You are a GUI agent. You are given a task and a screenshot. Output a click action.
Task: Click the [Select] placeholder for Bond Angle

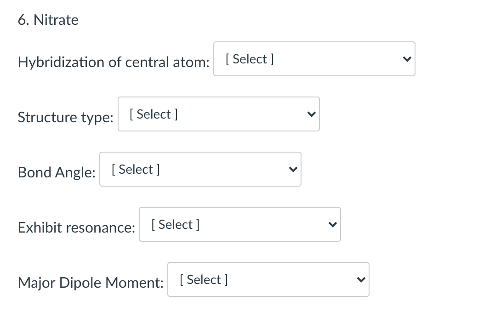(x=135, y=169)
